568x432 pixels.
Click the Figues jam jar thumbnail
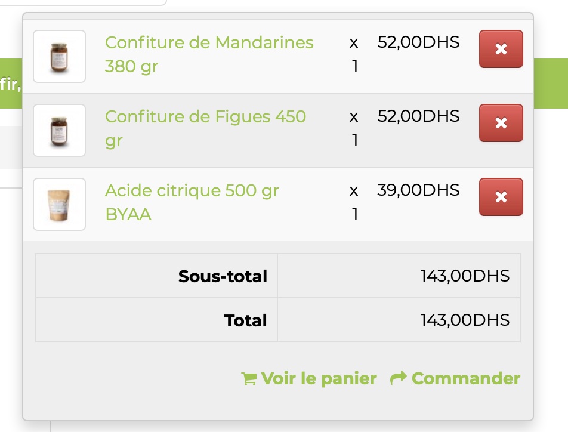pyautogui.click(x=60, y=131)
